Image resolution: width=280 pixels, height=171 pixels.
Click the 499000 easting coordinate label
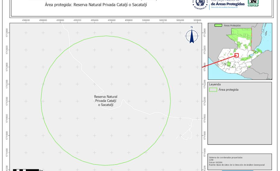(60, 20)
